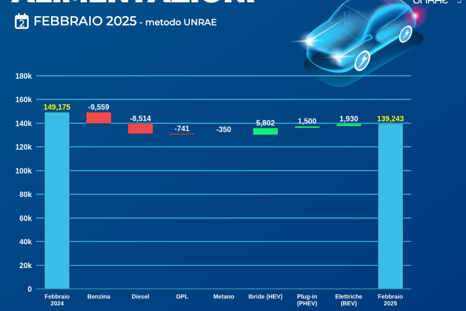Click the GPL category axis label

coord(182,296)
